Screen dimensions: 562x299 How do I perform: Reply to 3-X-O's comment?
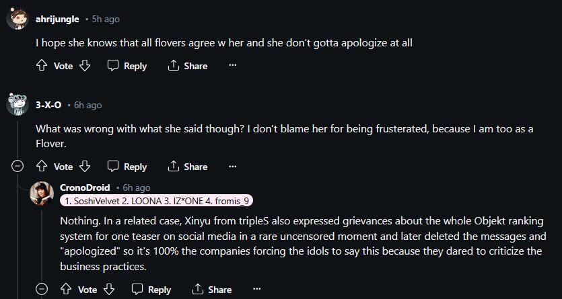(127, 167)
